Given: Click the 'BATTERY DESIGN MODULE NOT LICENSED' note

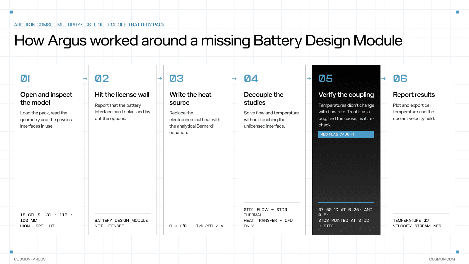Looking at the screenshot, I should point(121,223).
